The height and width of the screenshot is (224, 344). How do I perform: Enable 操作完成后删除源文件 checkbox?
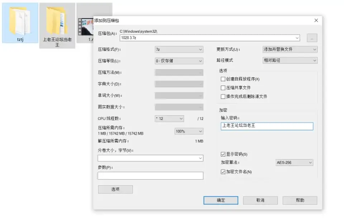click(x=223, y=96)
